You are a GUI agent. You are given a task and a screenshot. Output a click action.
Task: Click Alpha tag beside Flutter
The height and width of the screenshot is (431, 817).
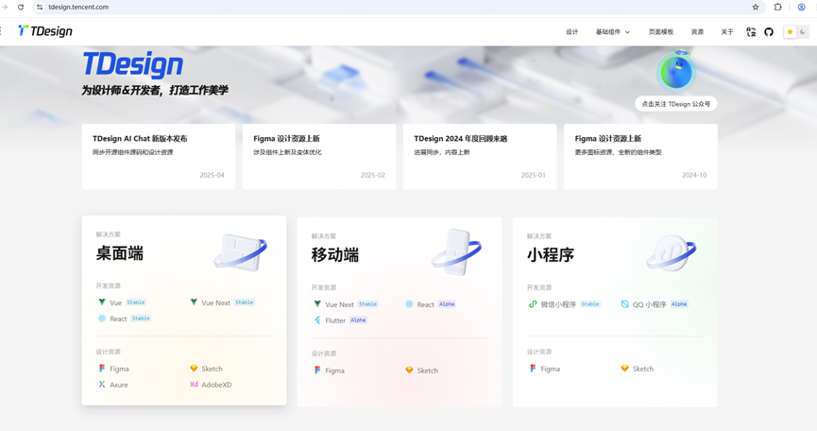point(358,320)
